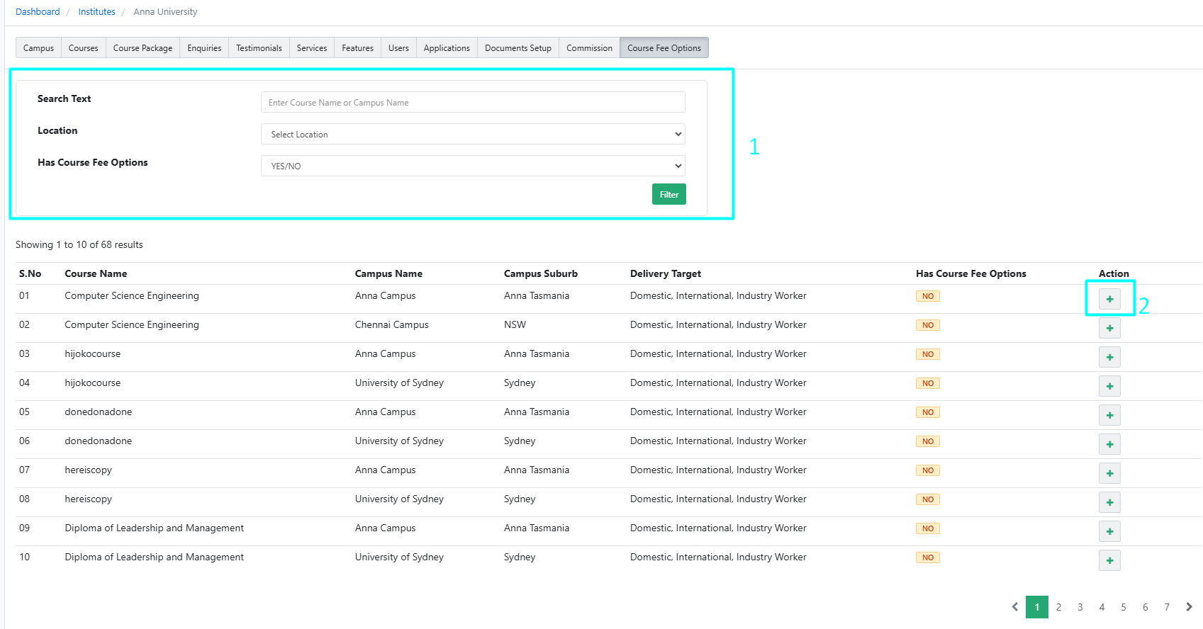The height and width of the screenshot is (629, 1203).
Task: Click plus icon for row 04 hijokocourse
Action: pos(1109,386)
